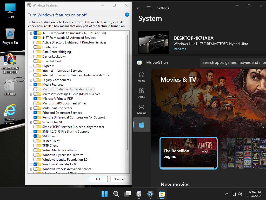Viewport: 266px width, 200px height.
Task: Go to Home in Microsoft Store sidebar
Action: pyautogui.click(x=142, y=77)
